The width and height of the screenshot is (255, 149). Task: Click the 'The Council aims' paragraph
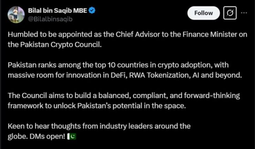124,100
